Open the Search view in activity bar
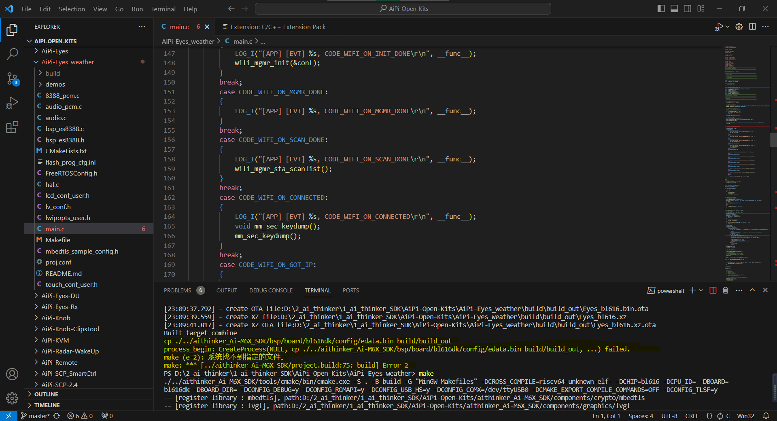 (x=12, y=54)
